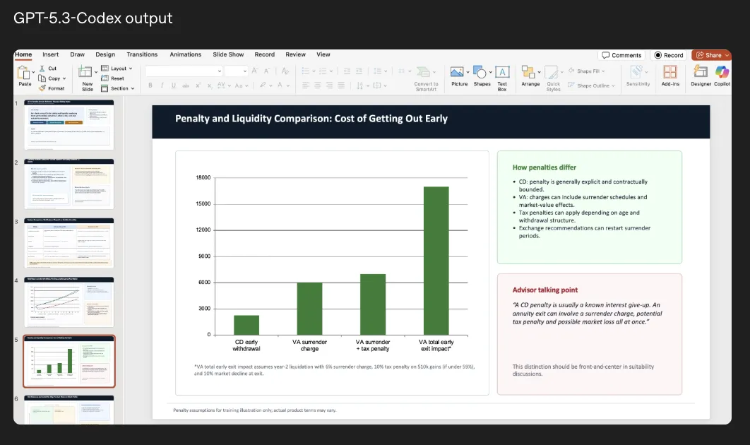This screenshot has width=750, height=445.
Task: Click the Paste clipboard icon
Action: (23, 73)
